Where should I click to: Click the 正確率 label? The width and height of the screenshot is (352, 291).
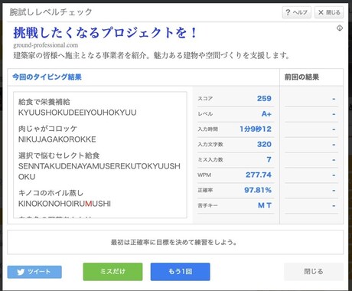205,190
